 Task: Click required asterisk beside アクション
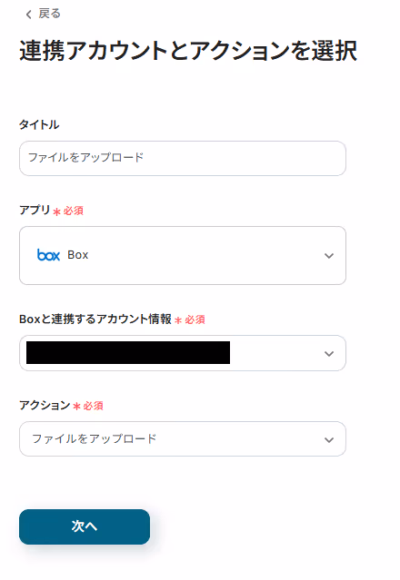[76, 407]
